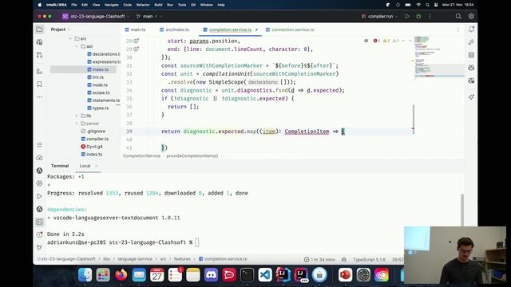Open Firefox from the Dock
Viewport: 511px width, 287px height.
point(121,275)
